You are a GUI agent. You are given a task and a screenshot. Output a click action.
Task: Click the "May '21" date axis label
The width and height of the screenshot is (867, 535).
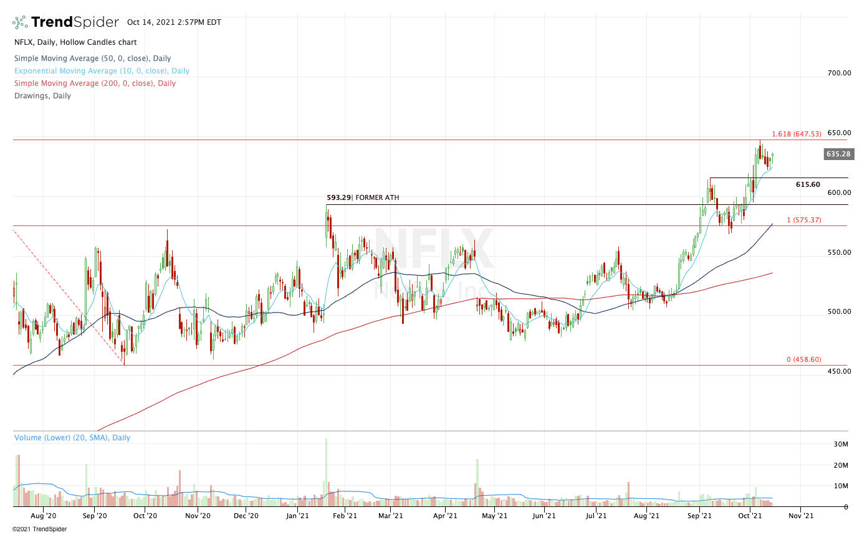pyautogui.click(x=493, y=516)
